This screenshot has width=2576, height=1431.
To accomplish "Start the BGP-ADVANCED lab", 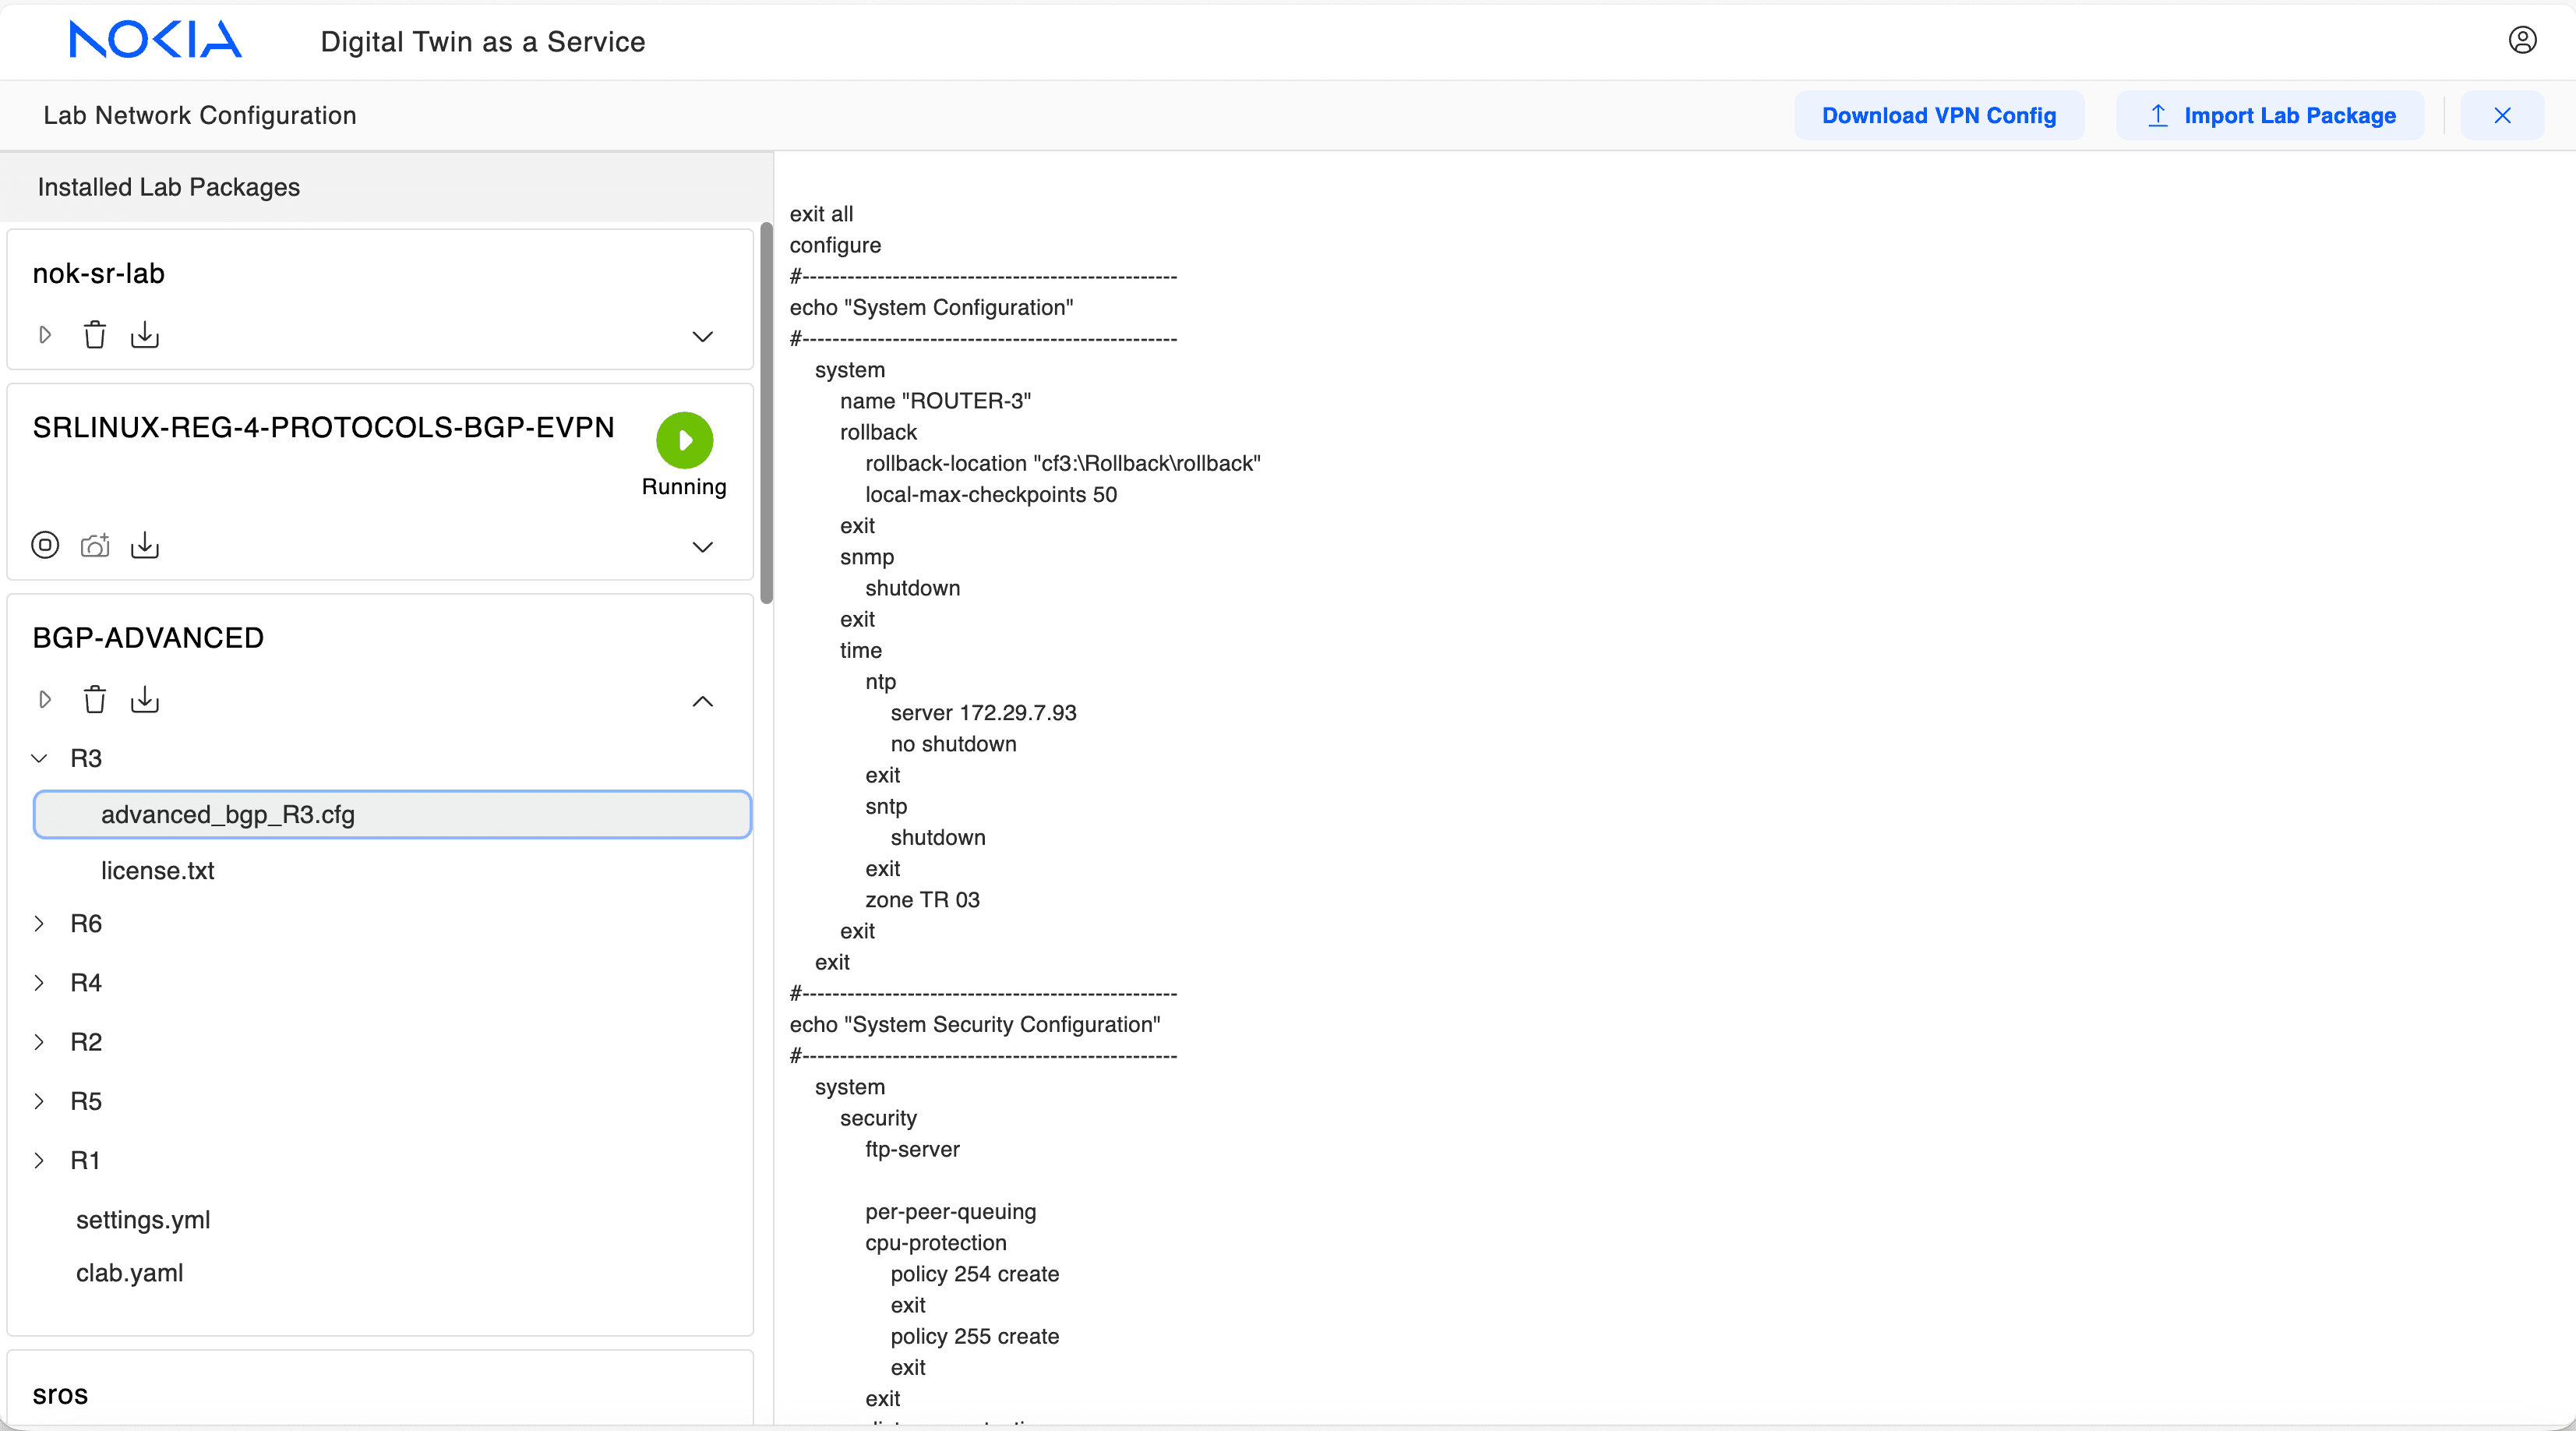I will pos(45,700).
